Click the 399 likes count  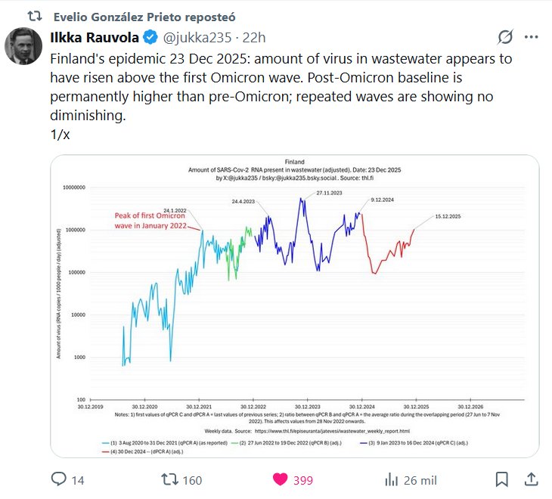pyautogui.click(x=303, y=479)
